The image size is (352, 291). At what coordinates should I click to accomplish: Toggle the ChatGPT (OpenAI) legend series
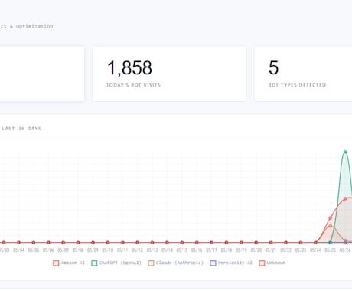point(116,263)
